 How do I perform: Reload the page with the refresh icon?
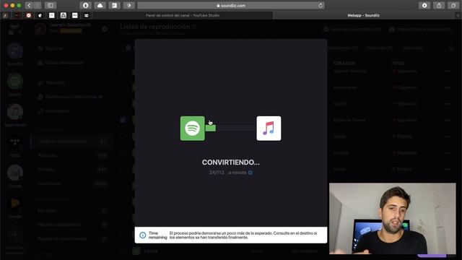tap(321, 5)
